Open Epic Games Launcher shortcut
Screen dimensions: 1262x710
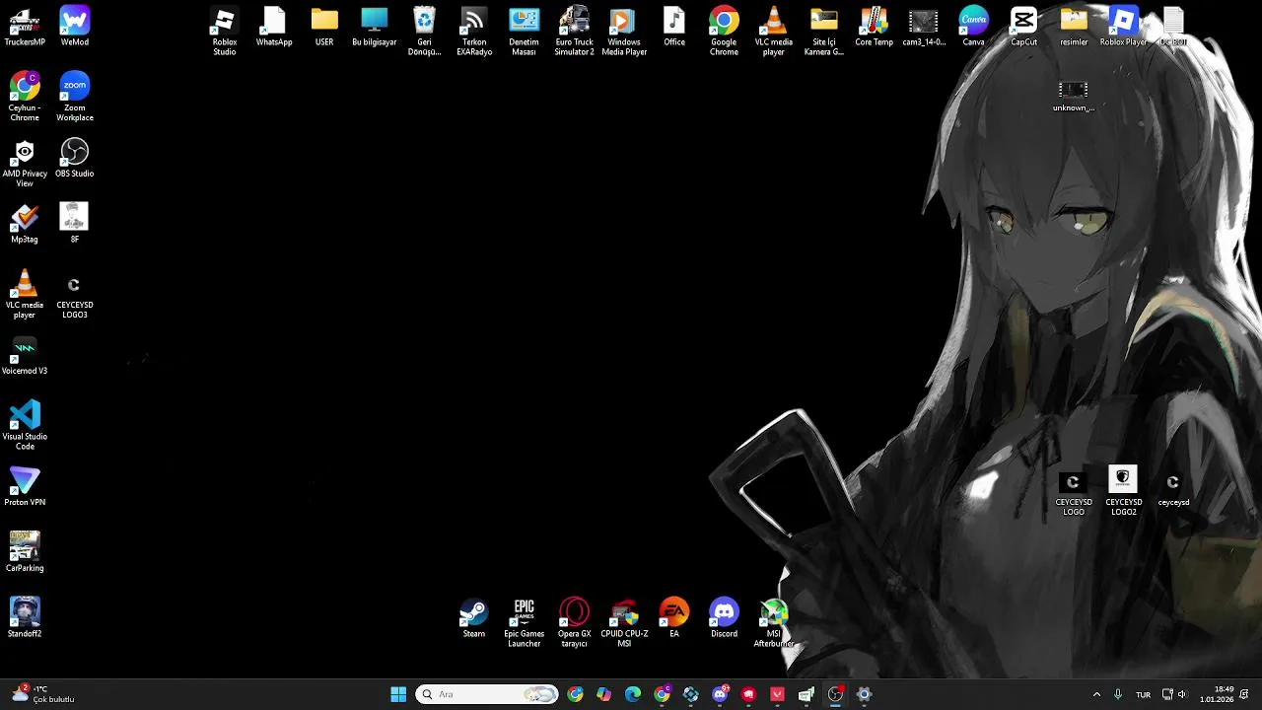pyautogui.click(x=525, y=623)
